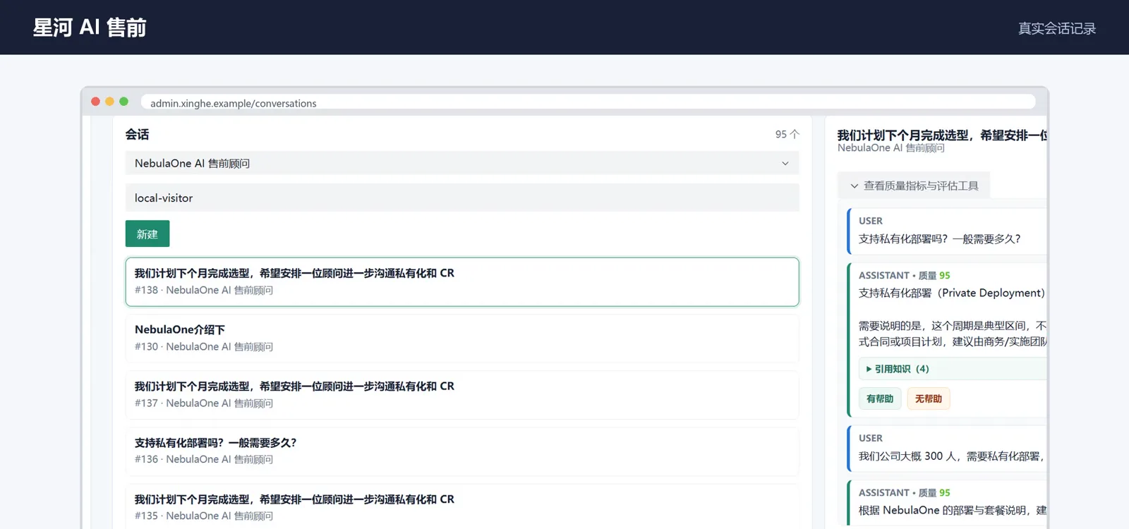
Task: Click the assistant reply starting 支持私有化部署 (Private Deployment)
Action: (947, 340)
